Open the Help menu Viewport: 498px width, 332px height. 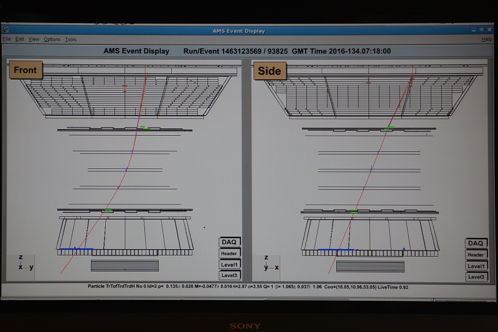[487, 39]
